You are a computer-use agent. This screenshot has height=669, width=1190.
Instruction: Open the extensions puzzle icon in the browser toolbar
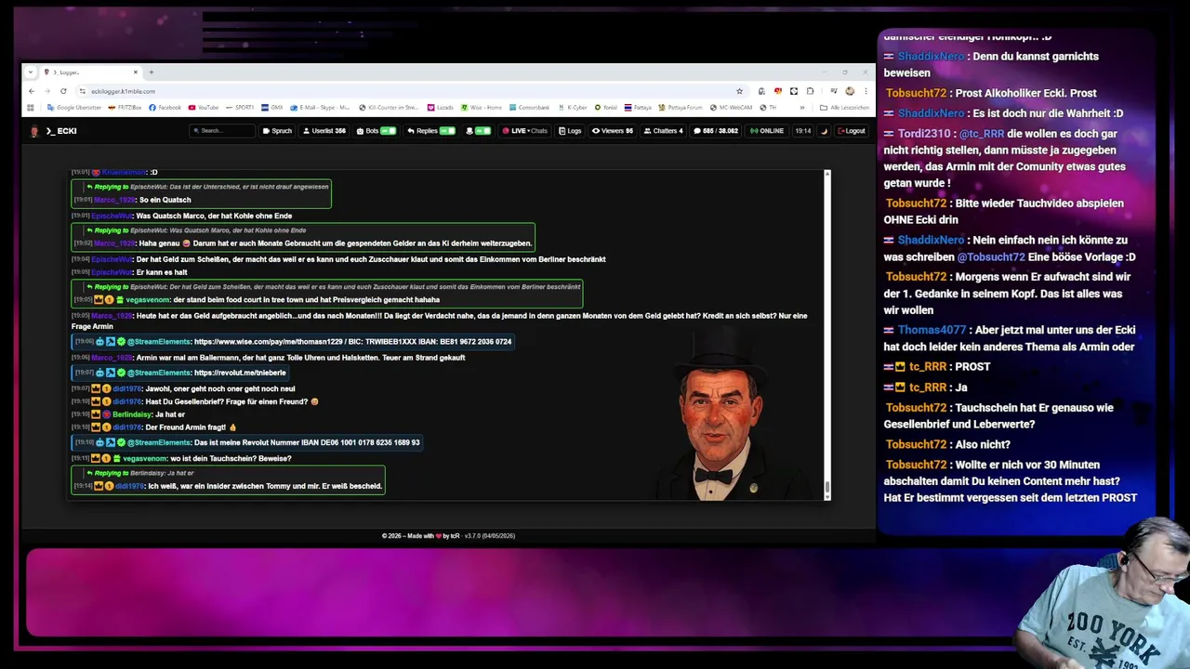[810, 91]
